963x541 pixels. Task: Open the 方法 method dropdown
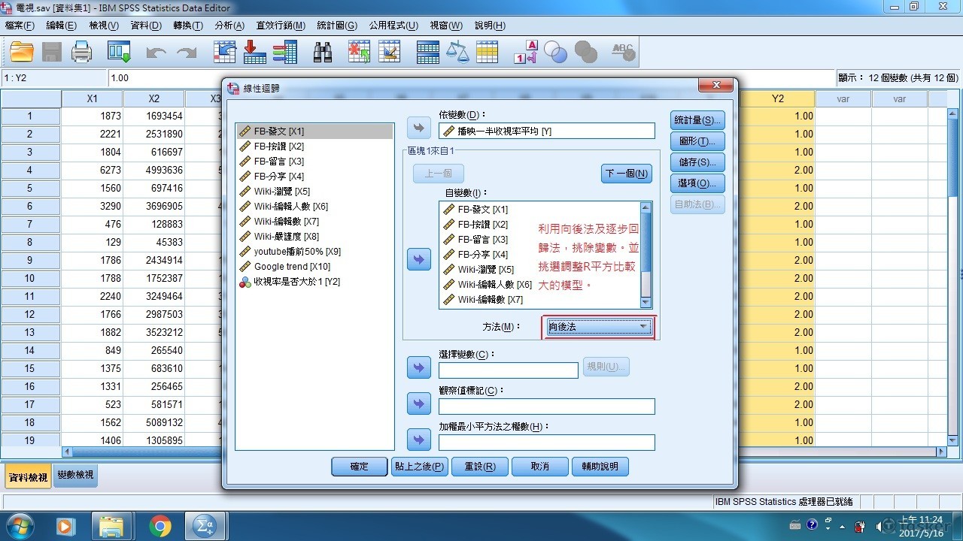coord(598,327)
